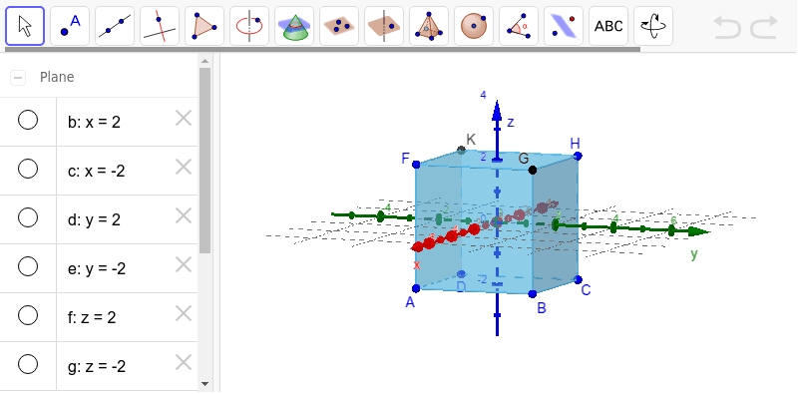
Task: Select the Perpendicular Plane tool
Action: [383, 26]
